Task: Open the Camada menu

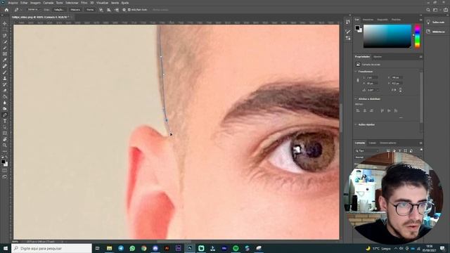Action: 49,3
